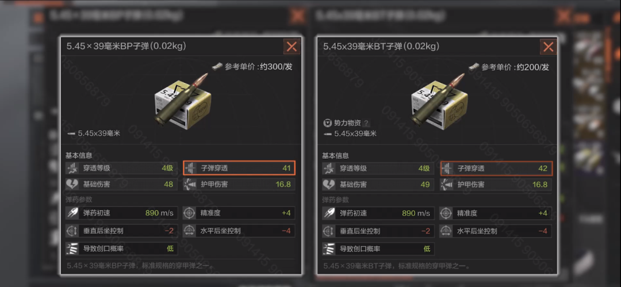621x287 pixels.
Task: Click the 5.45x39毫米 caliber label in BP panel
Action: coord(99,133)
